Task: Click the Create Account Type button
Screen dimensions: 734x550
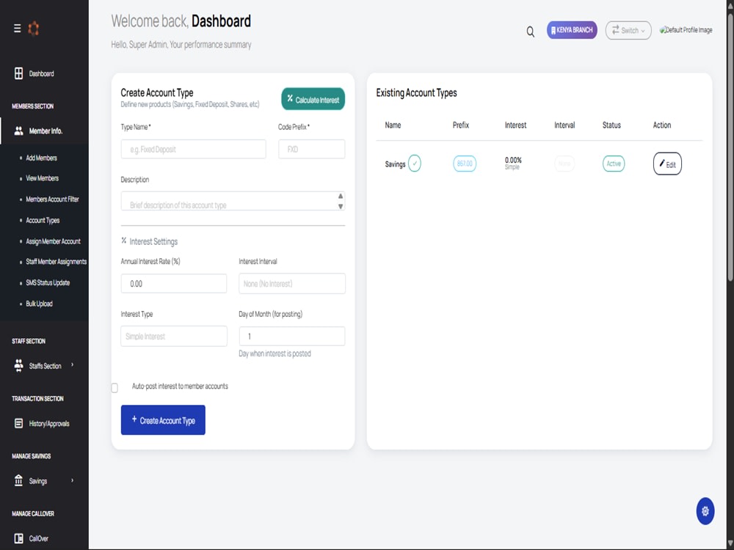Action: pos(163,420)
